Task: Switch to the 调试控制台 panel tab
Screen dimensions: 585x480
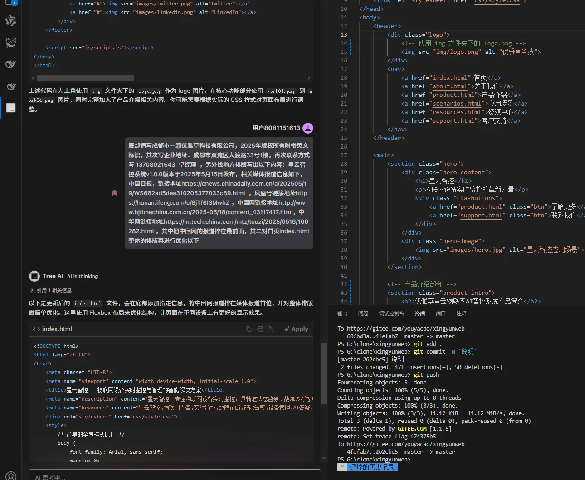Action: tap(391, 313)
